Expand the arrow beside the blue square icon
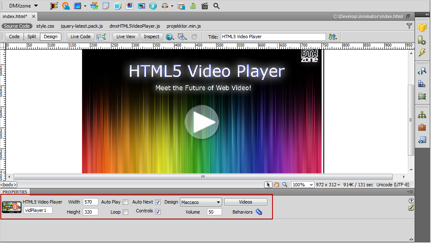Screen dimensions: 431x243 pos(85,6)
